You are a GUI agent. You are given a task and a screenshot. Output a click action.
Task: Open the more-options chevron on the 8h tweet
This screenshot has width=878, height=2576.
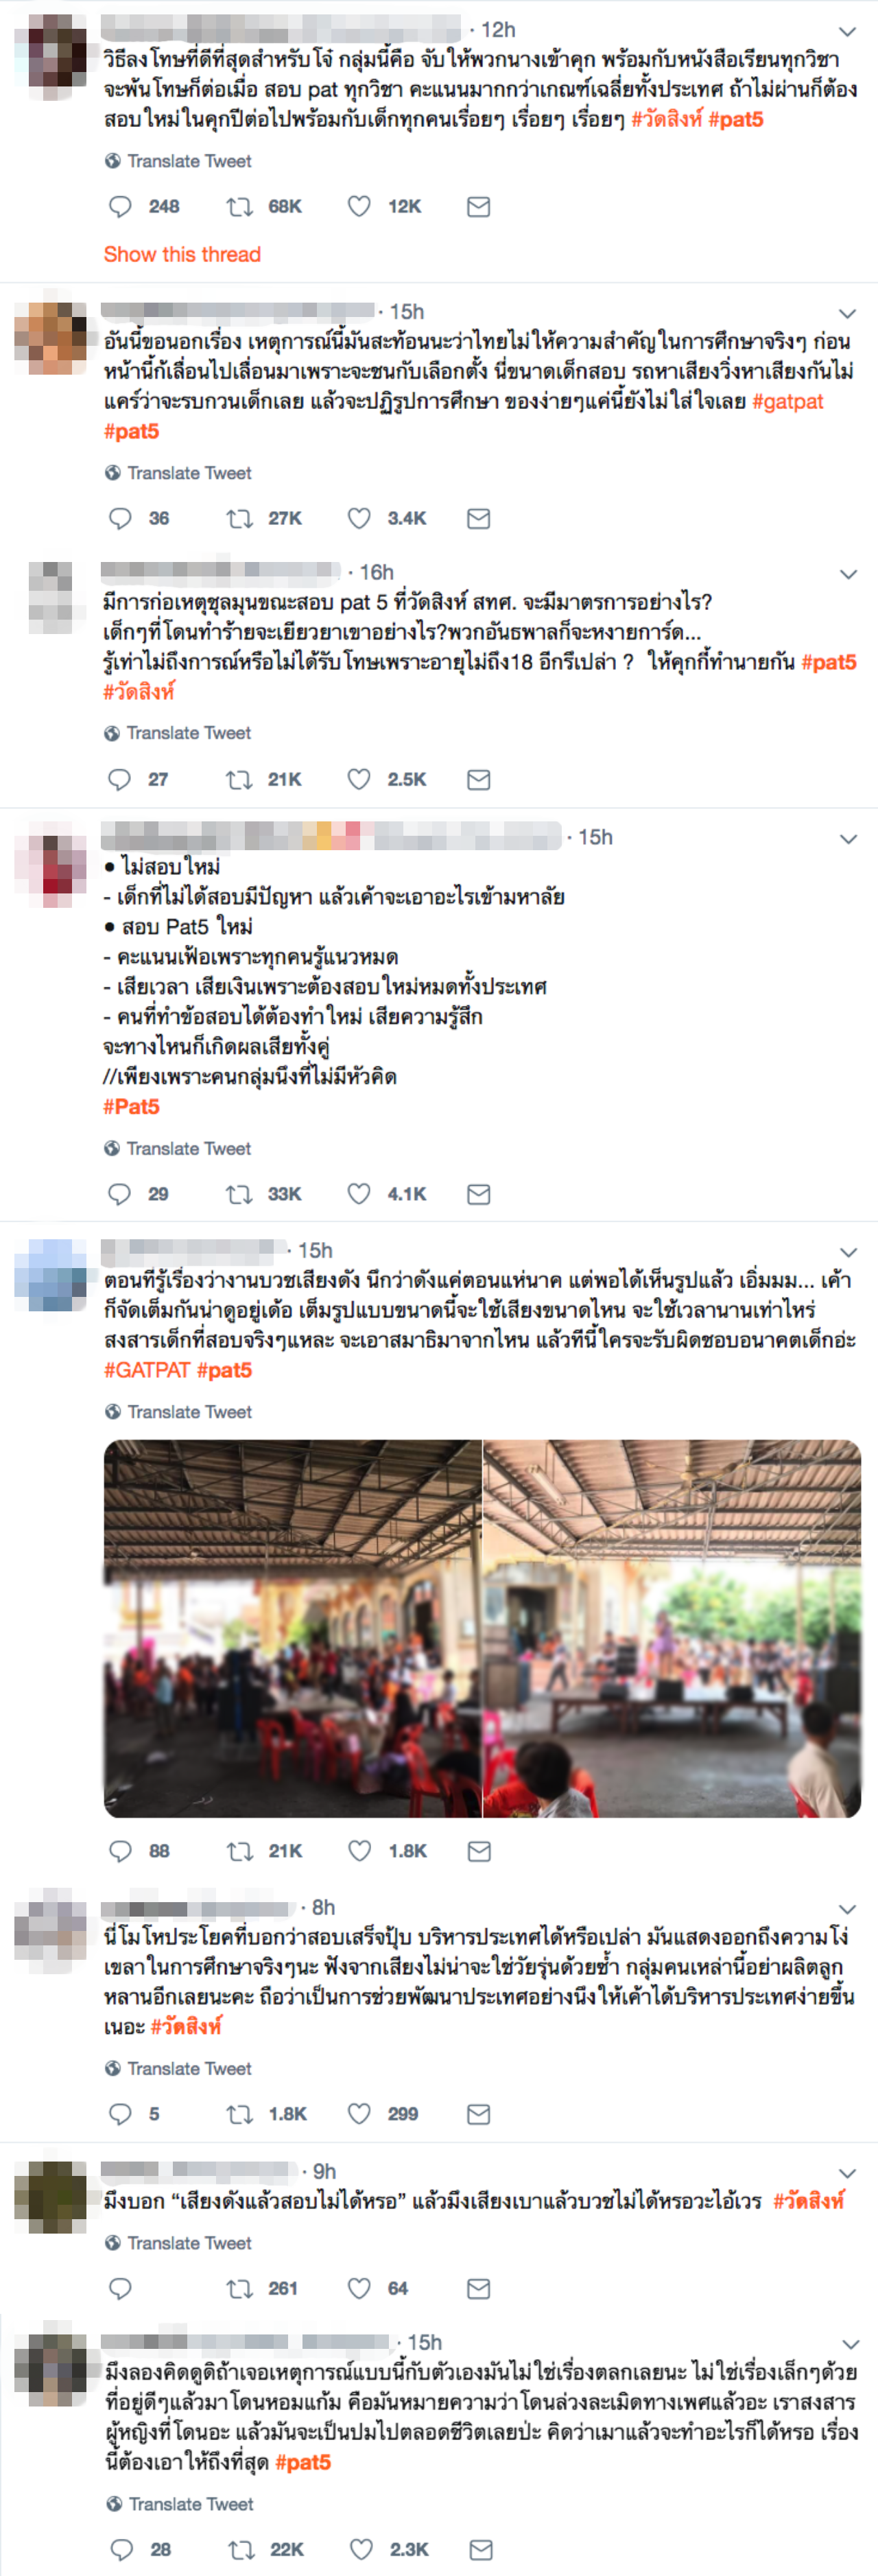[x=847, y=1909]
